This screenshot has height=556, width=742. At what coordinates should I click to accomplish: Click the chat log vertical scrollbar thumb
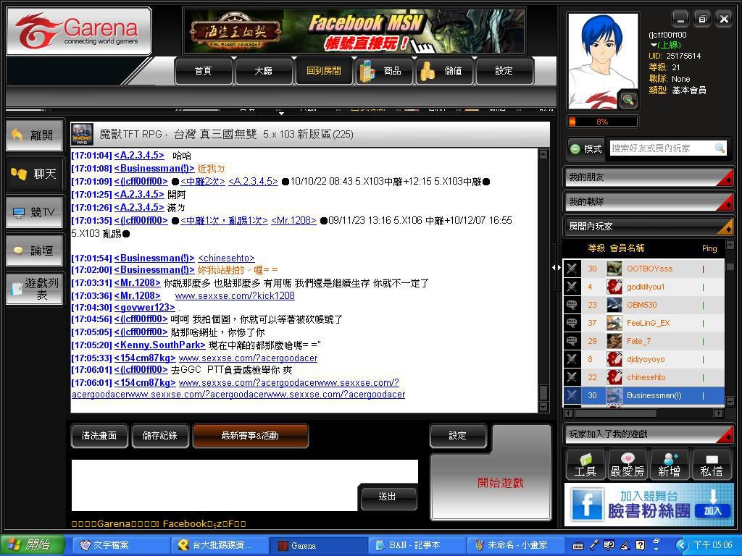point(543,392)
